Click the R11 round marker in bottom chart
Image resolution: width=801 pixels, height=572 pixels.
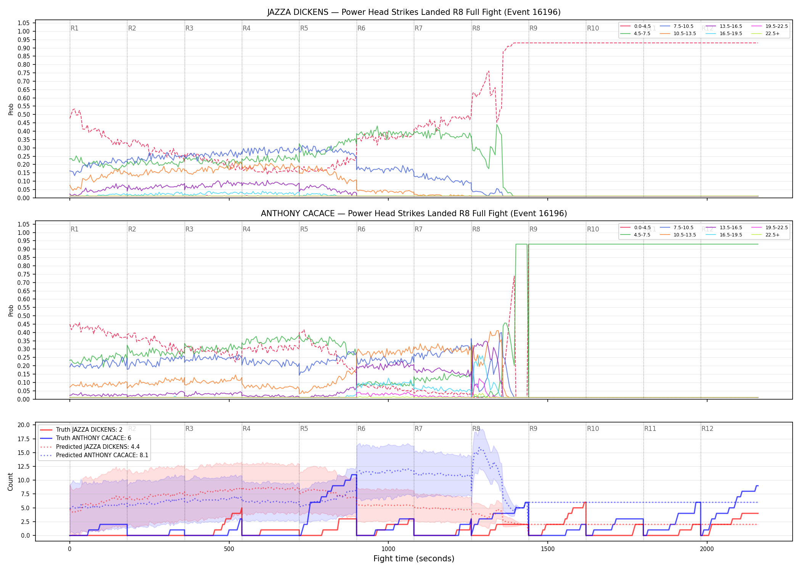pyautogui.click(x=650, y=429)
